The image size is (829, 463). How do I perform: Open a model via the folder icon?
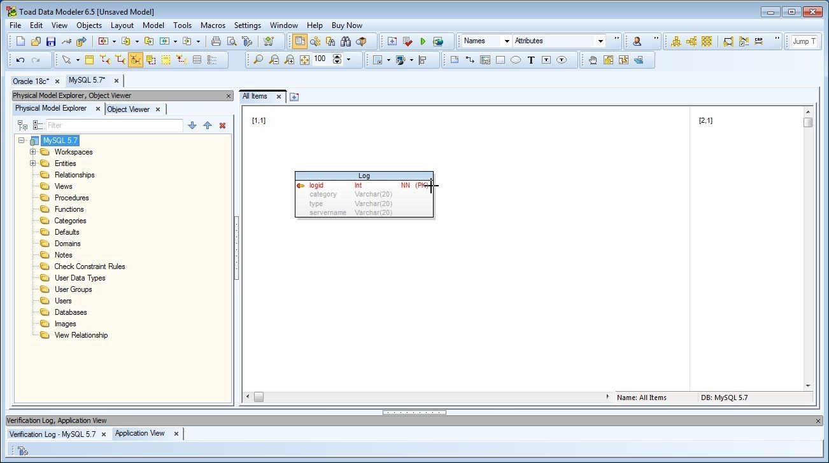[36, 41]
